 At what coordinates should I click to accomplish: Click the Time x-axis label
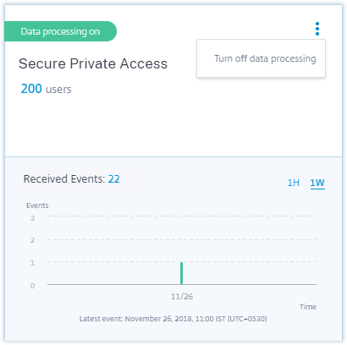tap(308, 307)
